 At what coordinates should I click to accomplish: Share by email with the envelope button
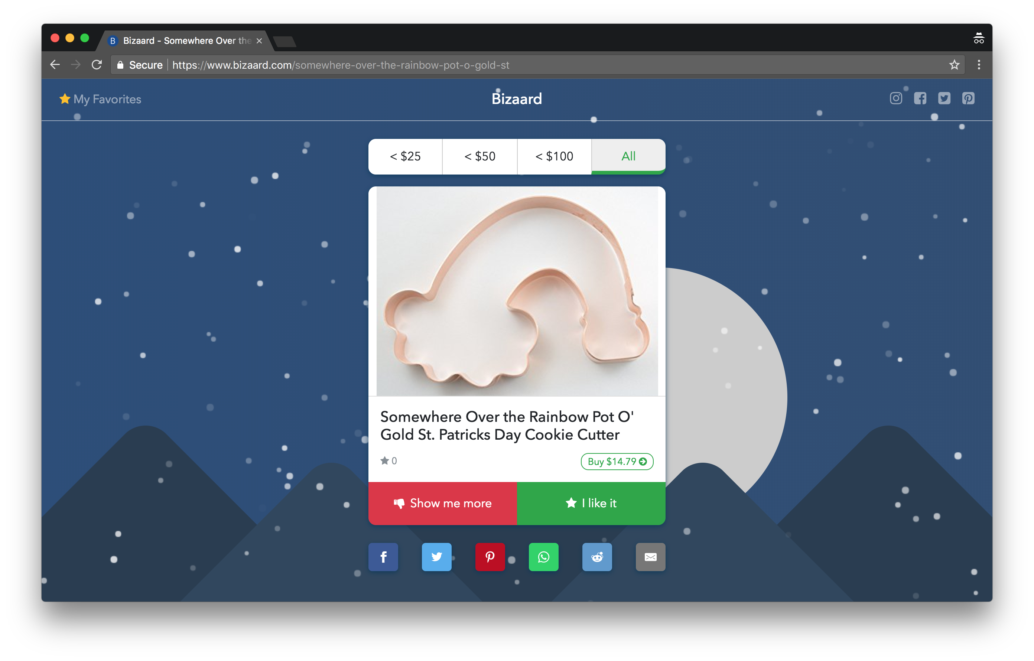[x=650, y=557]
